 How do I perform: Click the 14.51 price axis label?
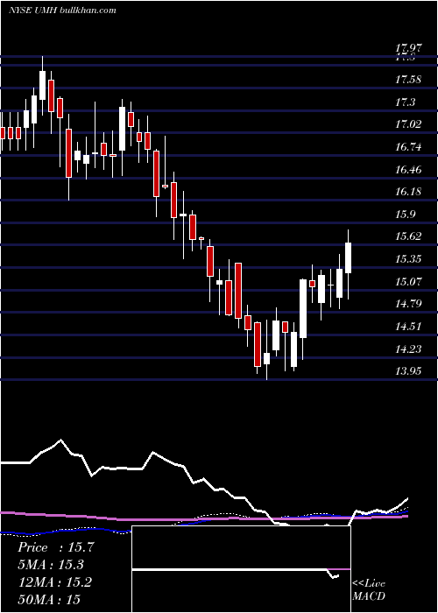point(408,327)
